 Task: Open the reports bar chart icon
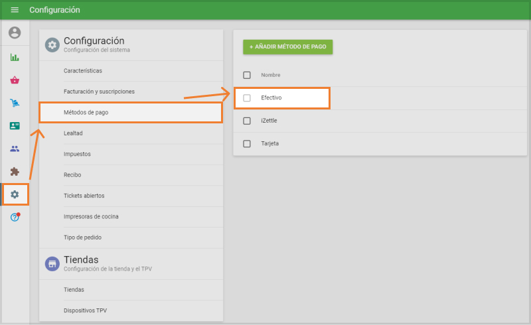15,57
